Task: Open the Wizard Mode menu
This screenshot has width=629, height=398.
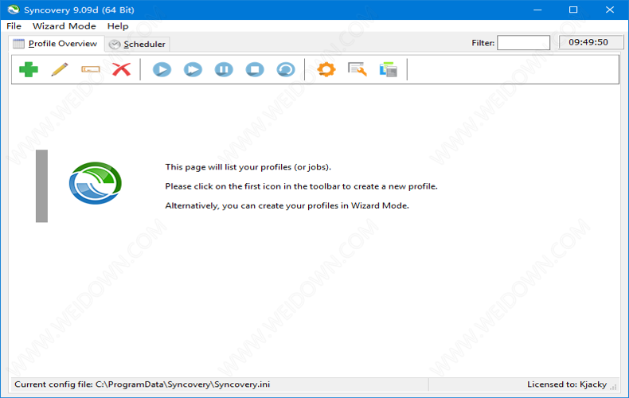Action: 64,26
